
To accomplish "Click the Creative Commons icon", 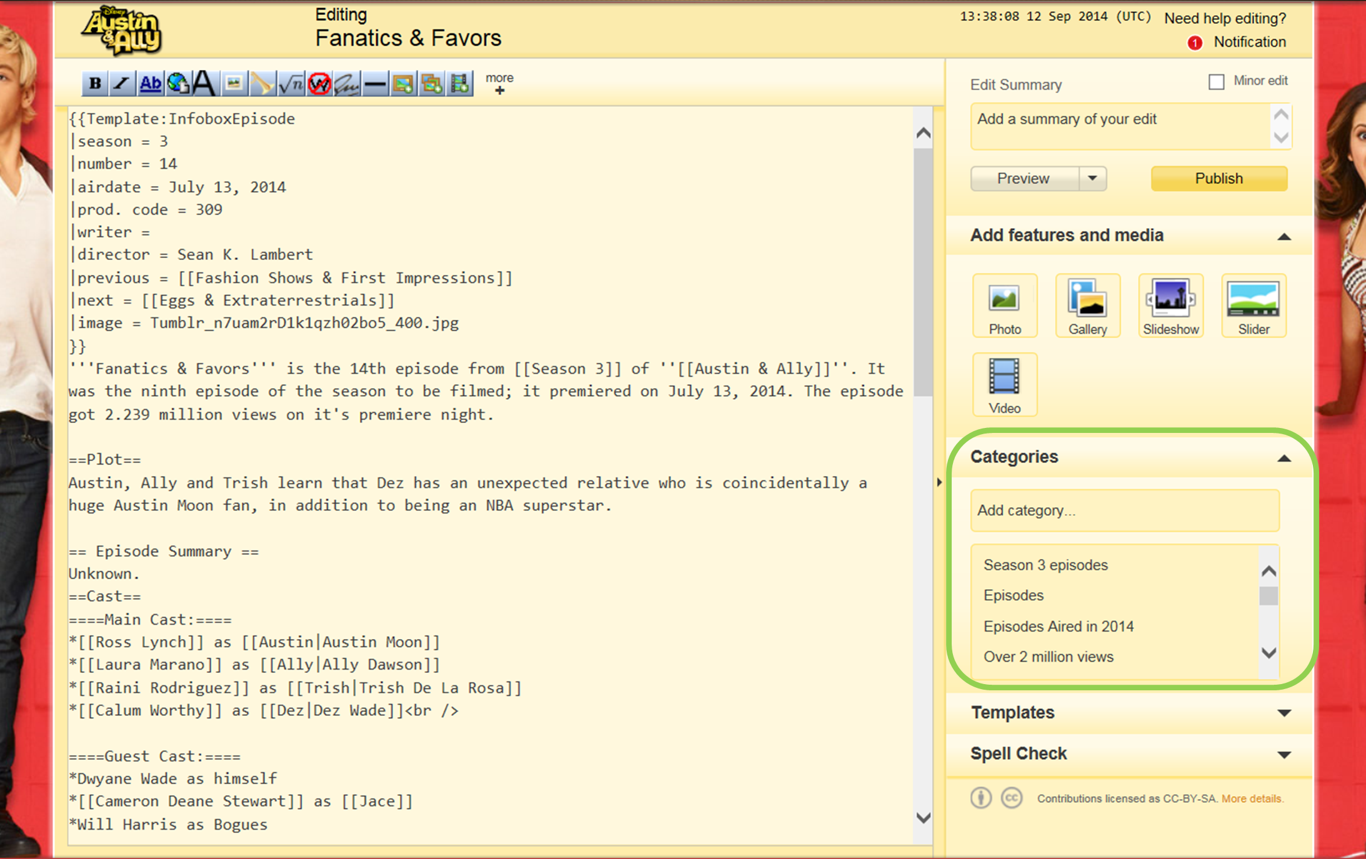I will pyautogui.click(x=1011, y=798).
